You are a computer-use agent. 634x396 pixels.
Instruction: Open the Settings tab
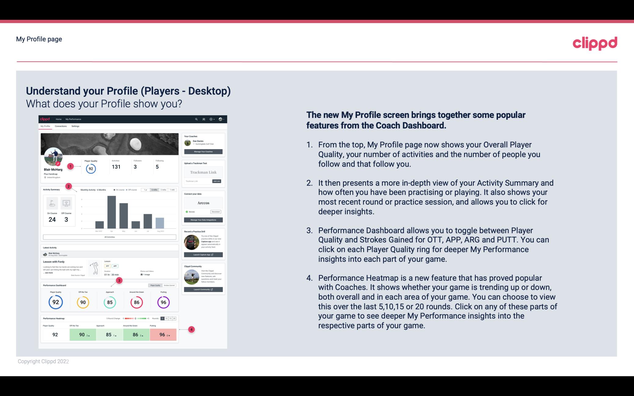click(75, 126)
